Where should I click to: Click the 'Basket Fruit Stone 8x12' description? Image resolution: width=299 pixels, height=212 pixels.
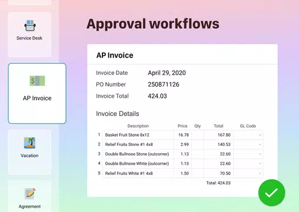127,135
